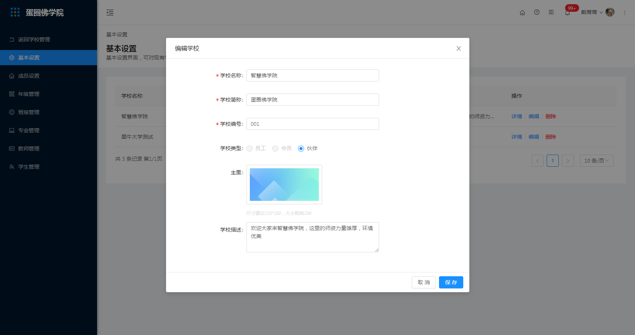Click 编辑 for 犀牛大学测试 row
The height and width of the screenshot is (335, 635).
(x=534, y=137)
